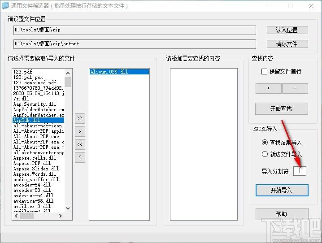
Task: Select Aspose.Slides.dll in the file list
Action: coord(39,169)
